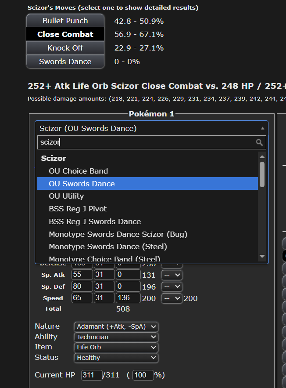
Task: Select the Knock Off move button
Action: pyautogui.click(x=65, y=48)
